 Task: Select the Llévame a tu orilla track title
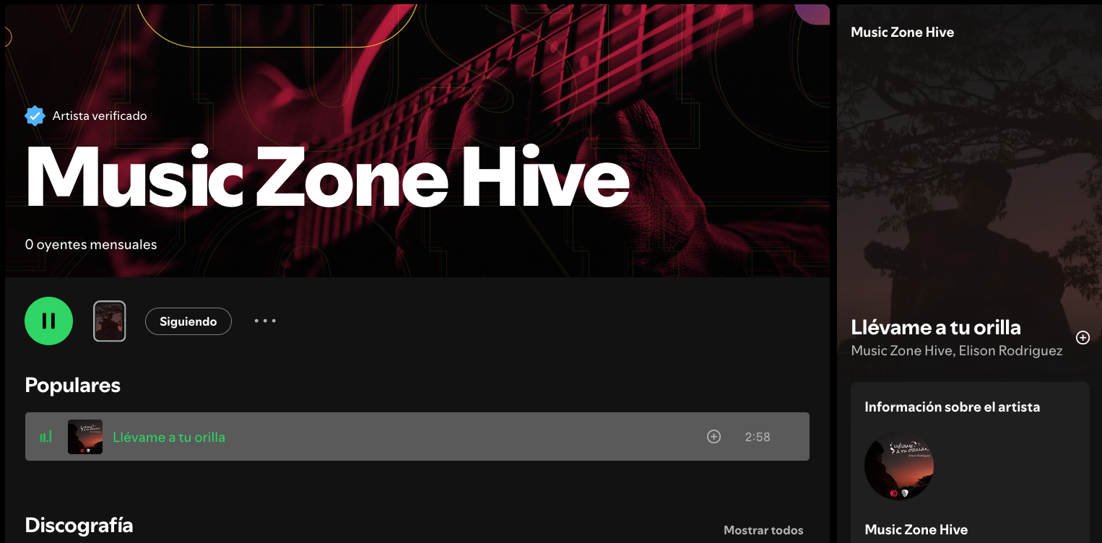tap(169, 437)
